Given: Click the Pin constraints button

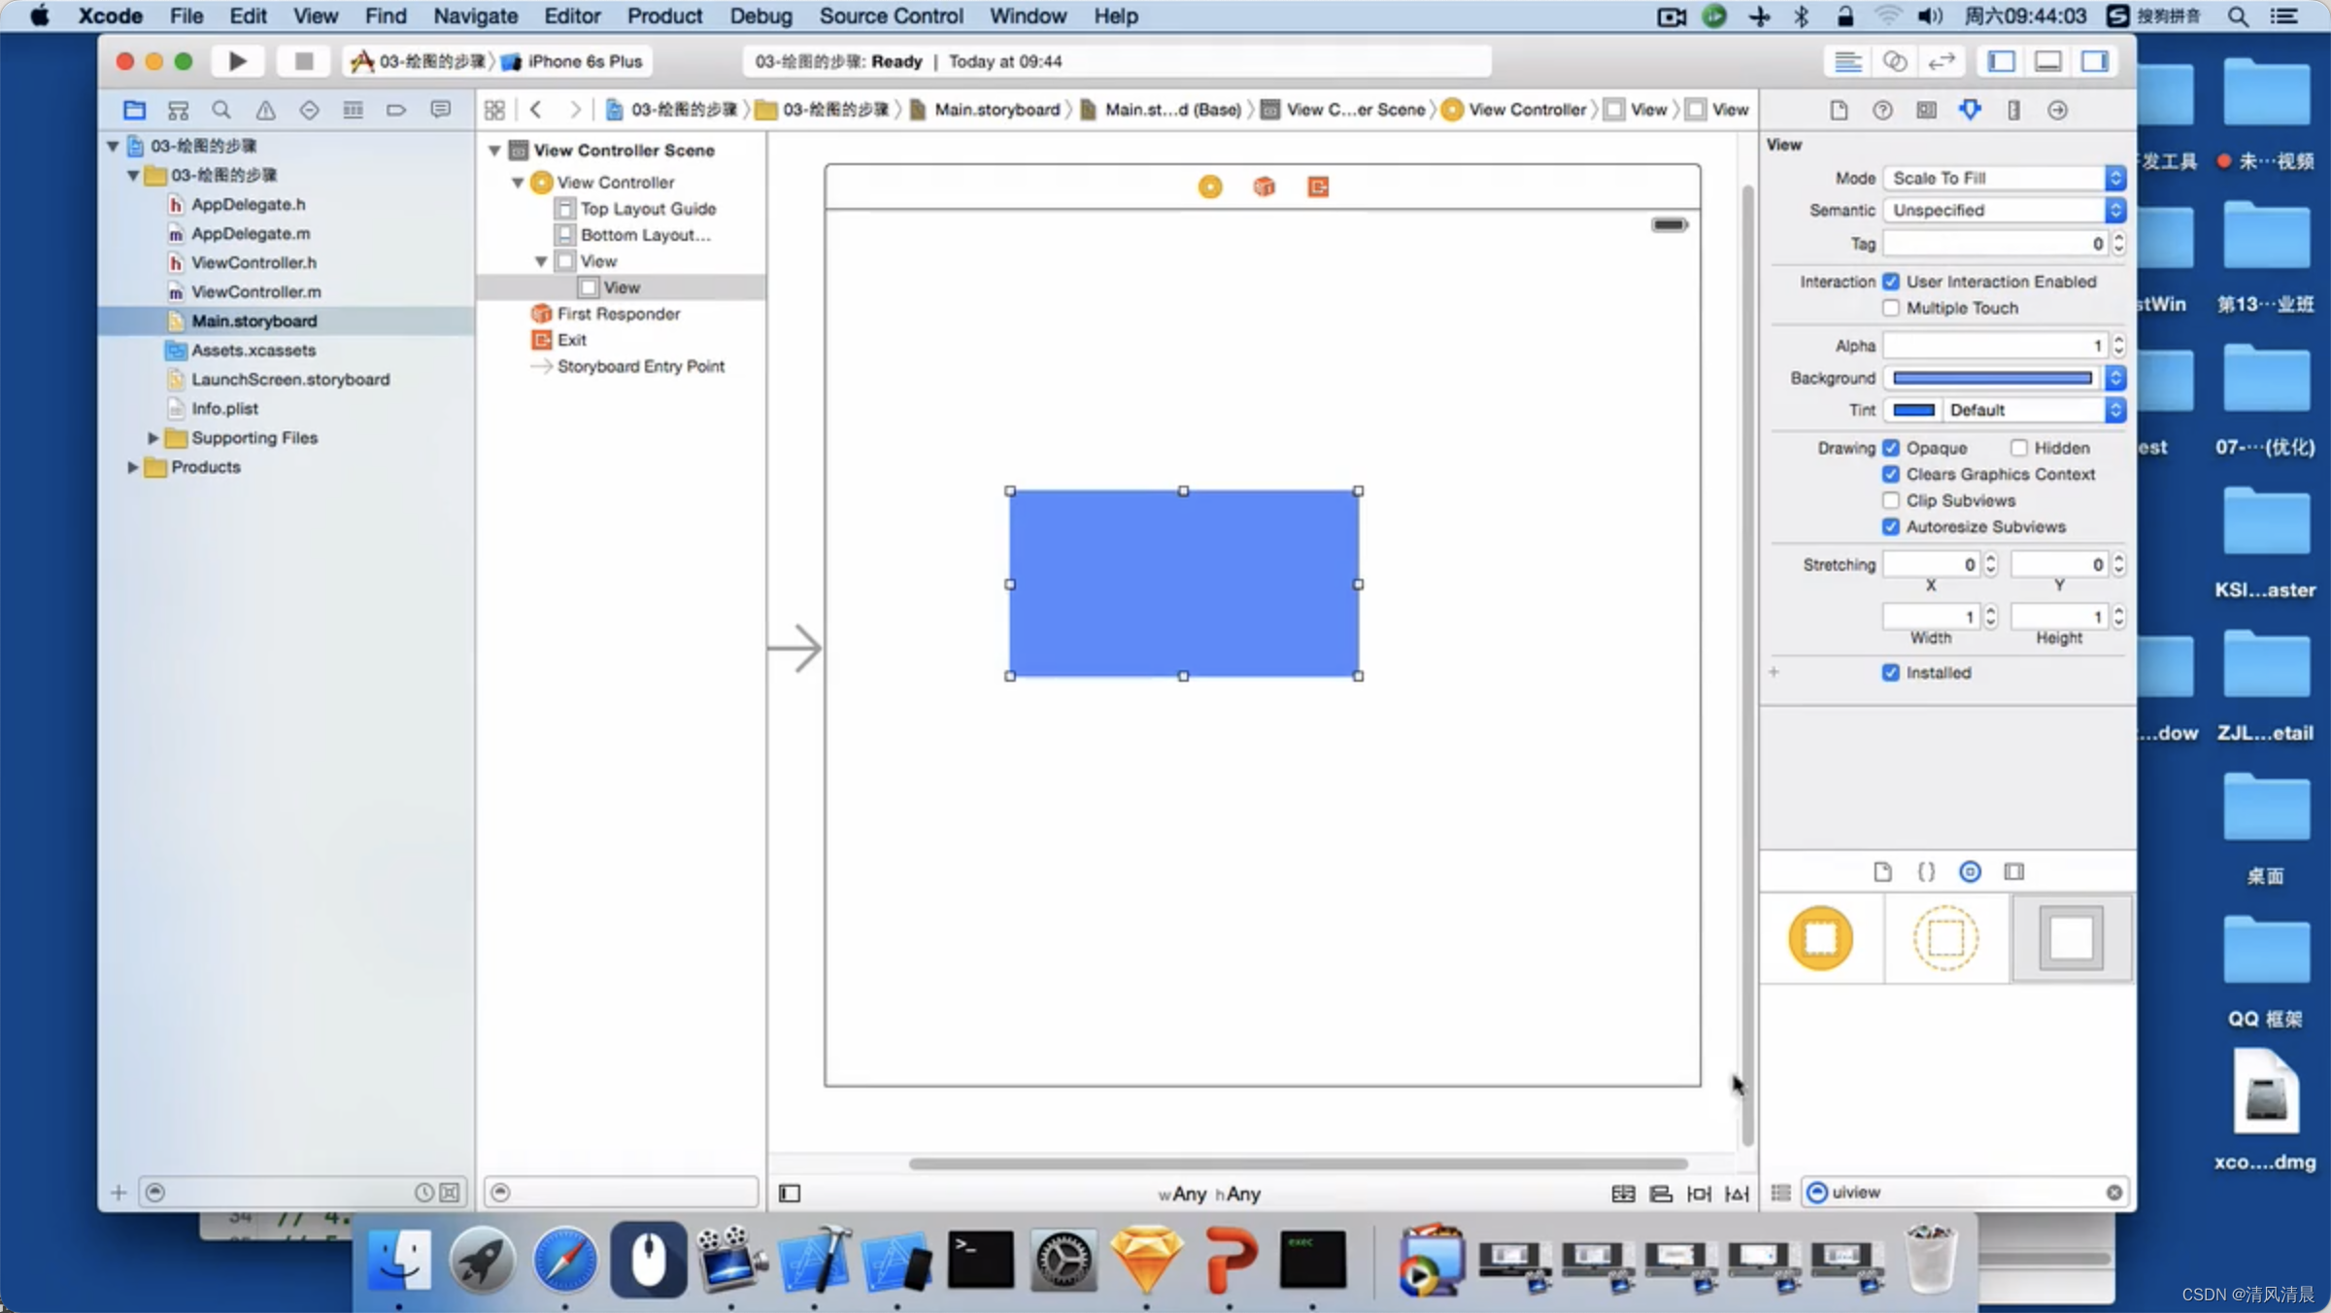Looking at the screenshot, I should click(x=1699, y=1194).
